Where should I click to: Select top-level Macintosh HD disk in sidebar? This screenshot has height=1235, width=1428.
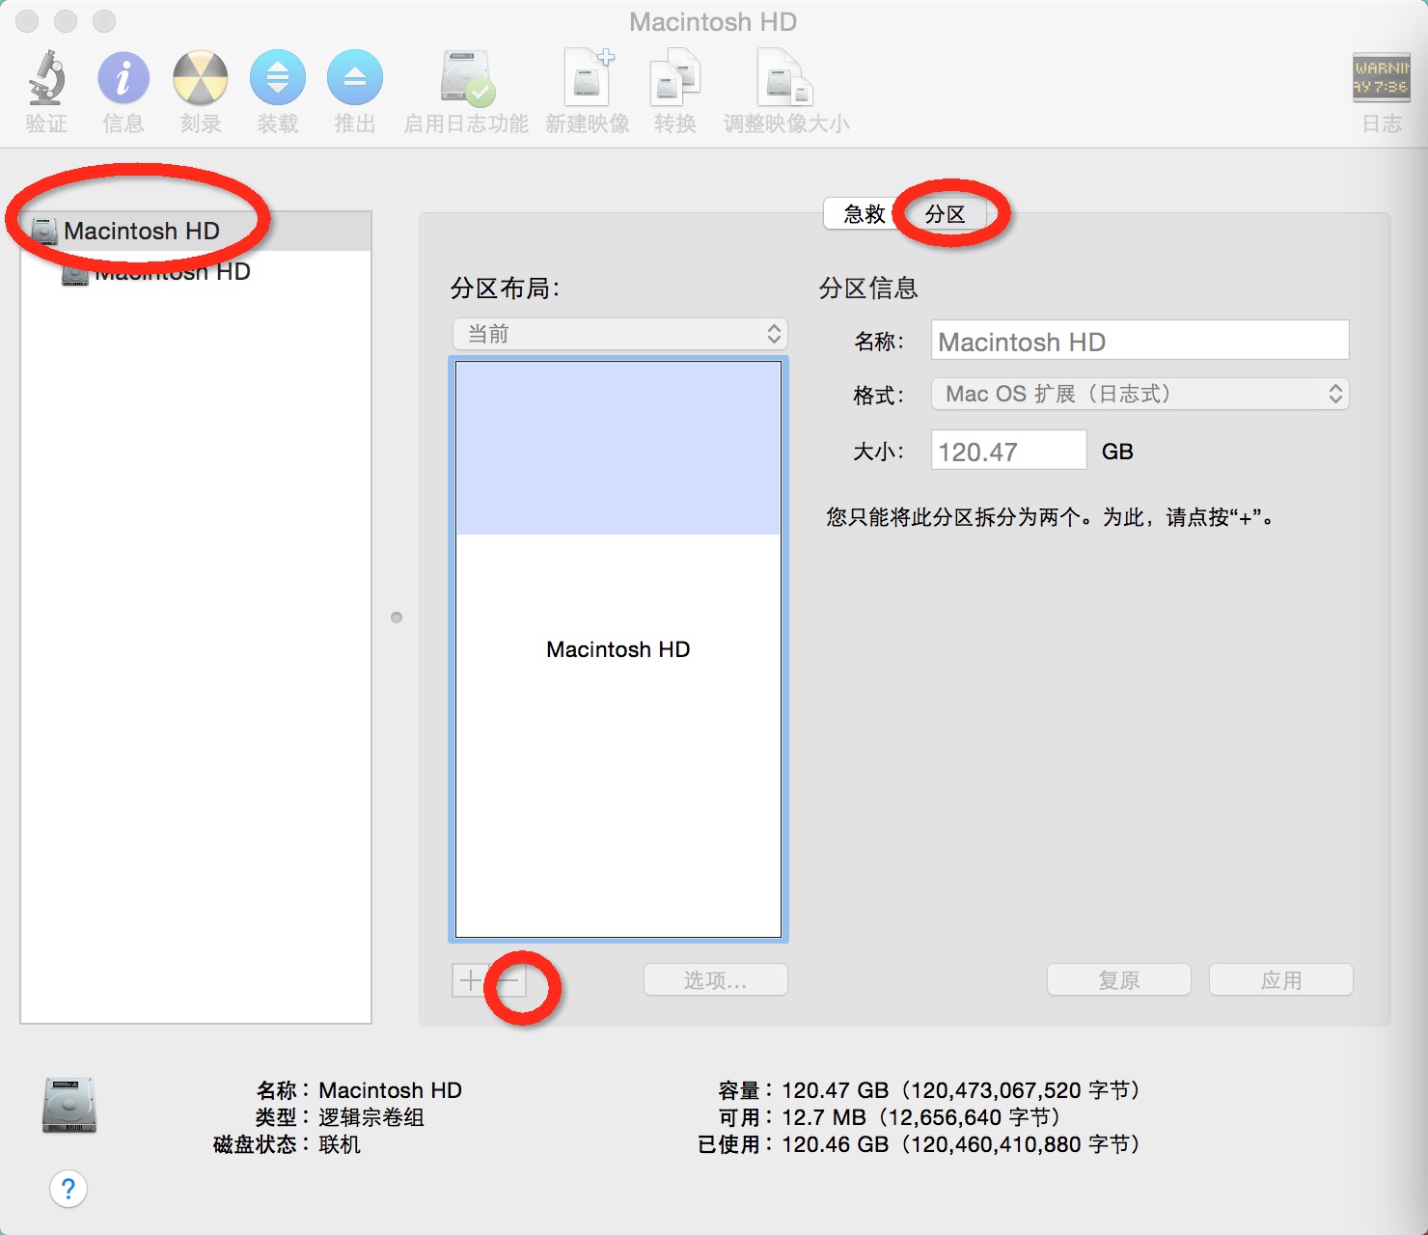(x=196, y=232)
